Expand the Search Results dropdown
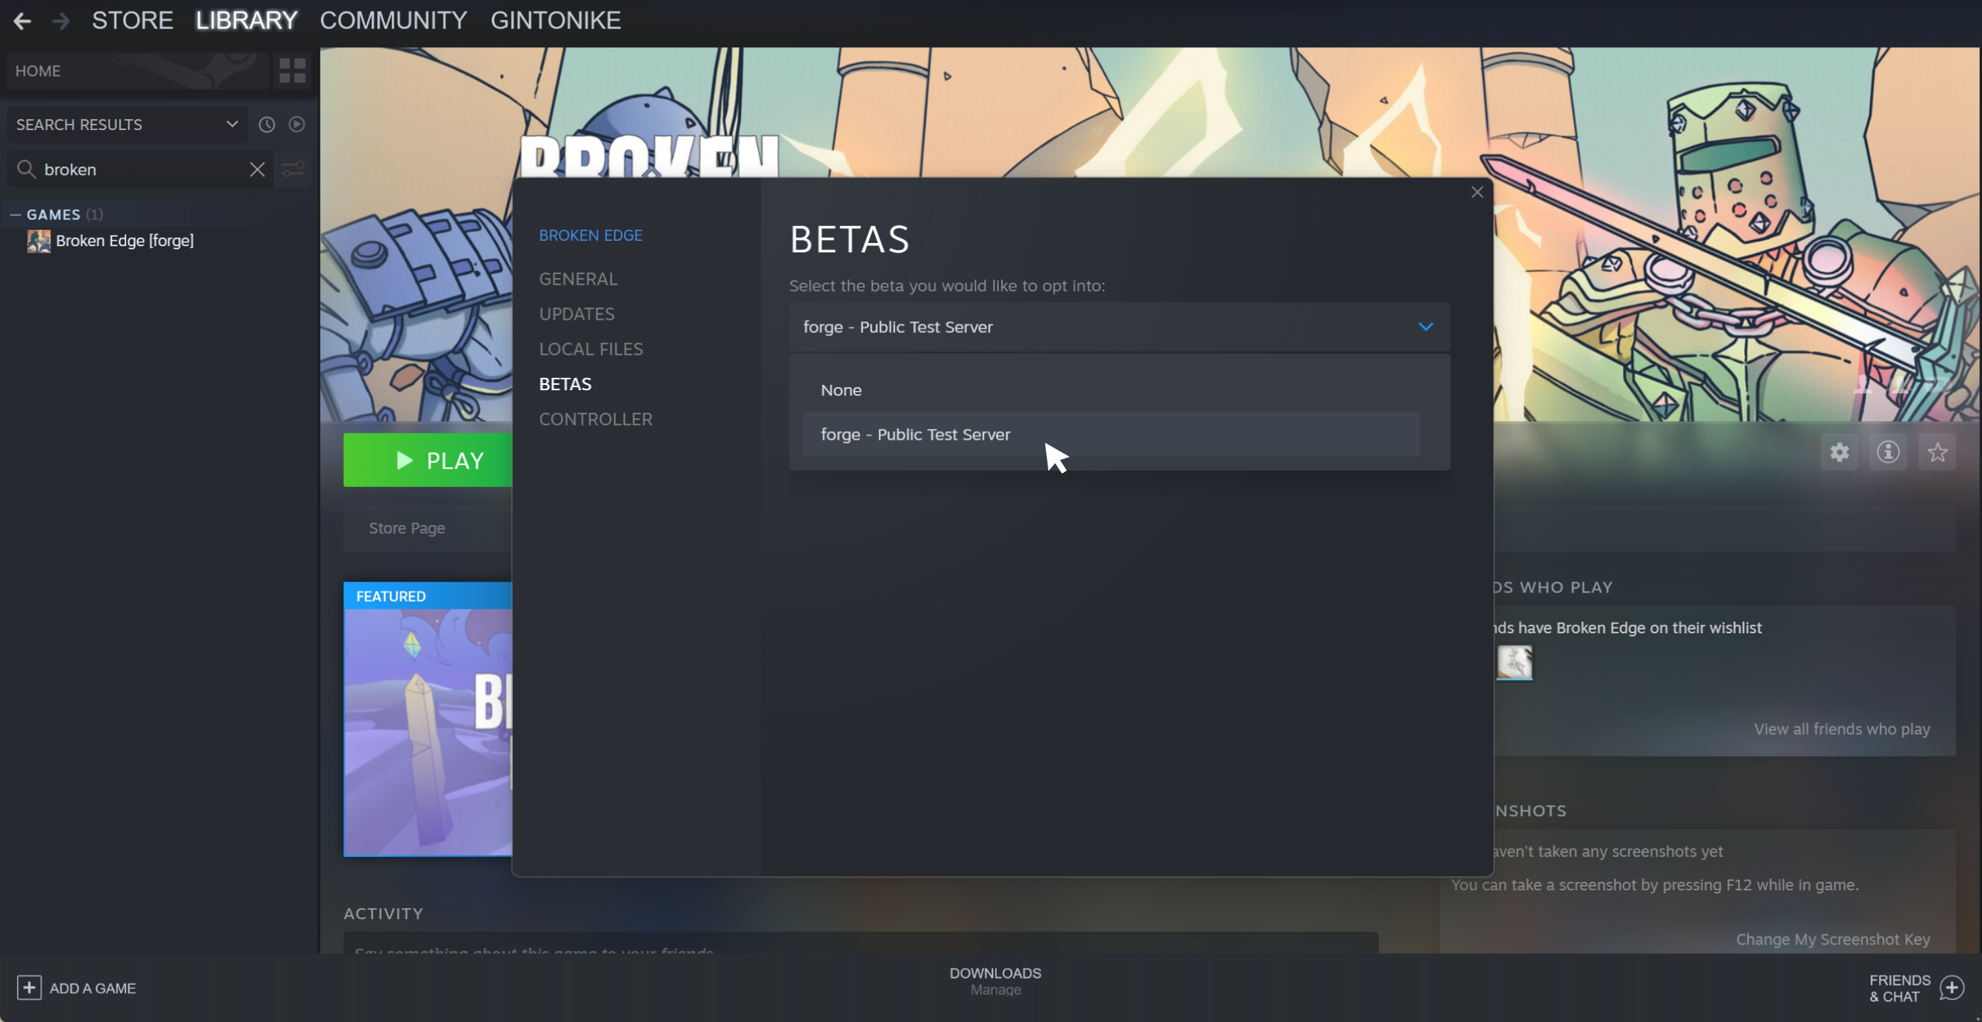Screen dimensions: 1982x1022 coord(127,125)
